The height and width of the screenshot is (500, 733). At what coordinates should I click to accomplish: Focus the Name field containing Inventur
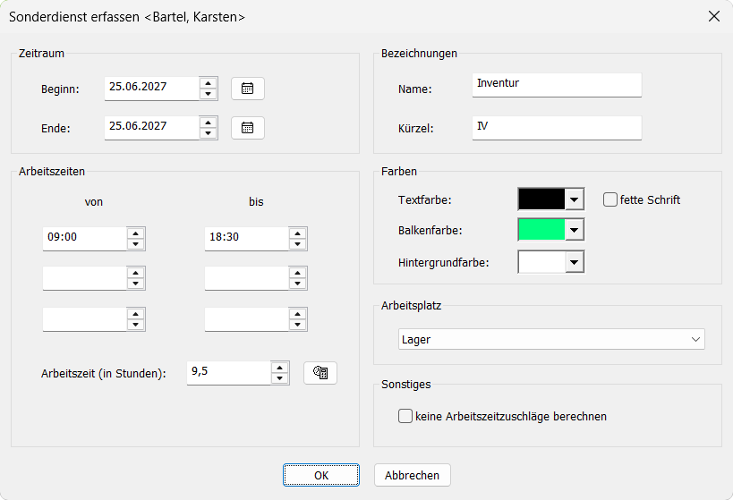pyautogui.click(x=557, y=85)
